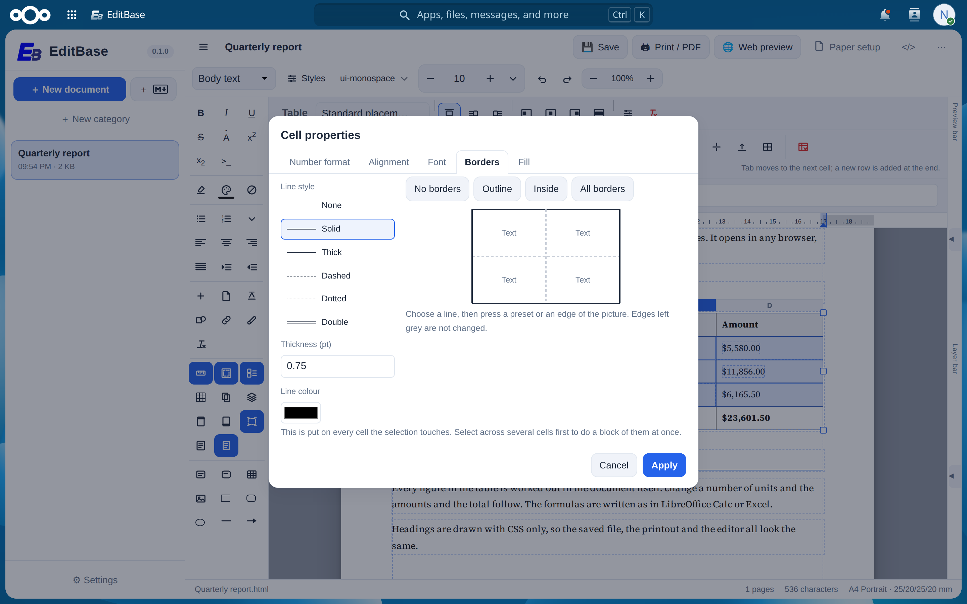Toggle bold formatting in the left toolbar
967x604 pixels.
pos(200,113)
